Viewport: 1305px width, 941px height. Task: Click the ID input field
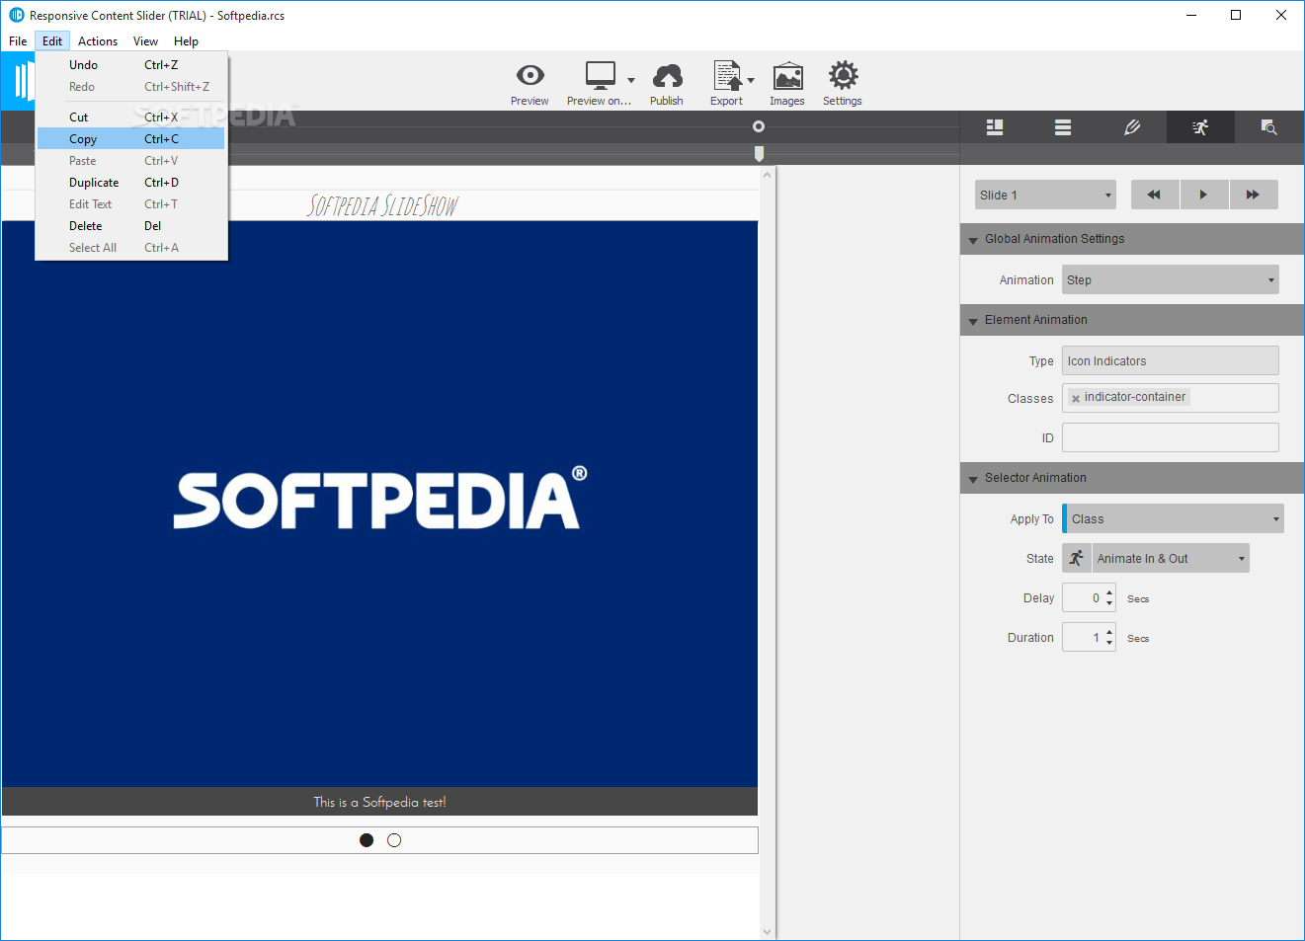1170,438
